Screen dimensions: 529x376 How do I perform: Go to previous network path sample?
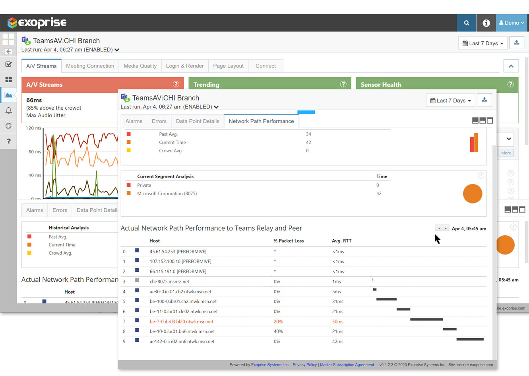coord(439,229)
